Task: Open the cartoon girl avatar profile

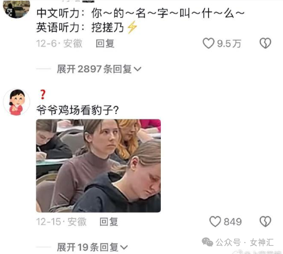Action: click(x=16, y=102)
